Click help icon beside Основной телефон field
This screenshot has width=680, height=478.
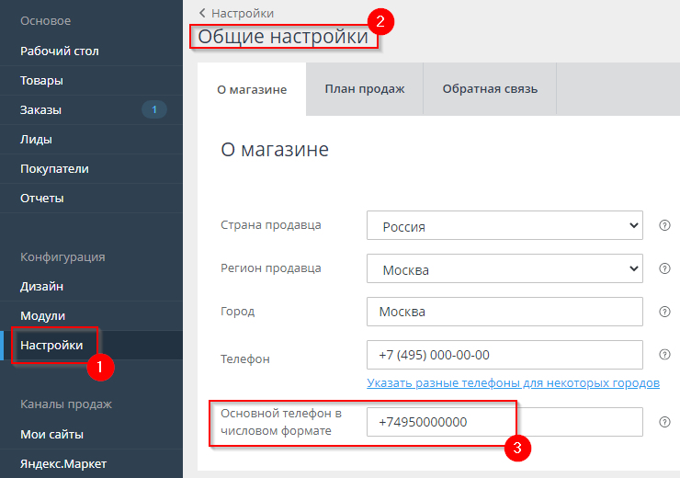664,422
